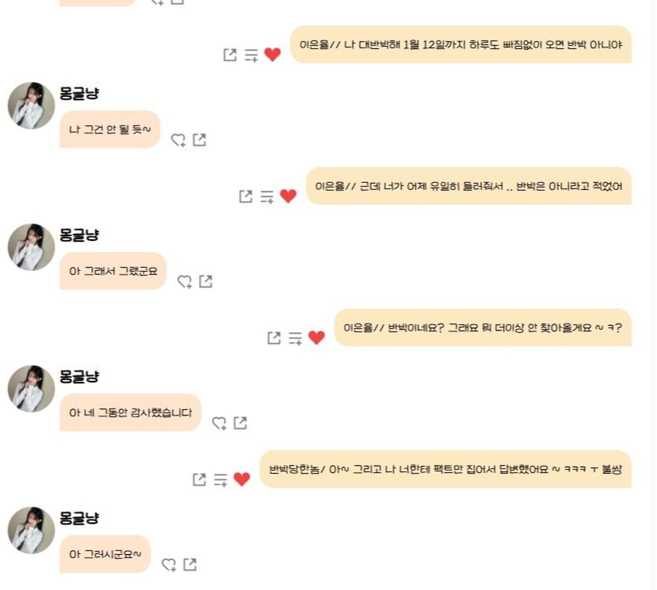Heart the '아 네 그동안 감사했습니다' message

coord(220,423)
